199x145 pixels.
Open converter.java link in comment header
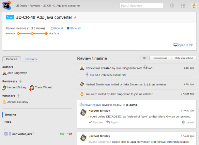pyautogui.click(x=92, y=105)
